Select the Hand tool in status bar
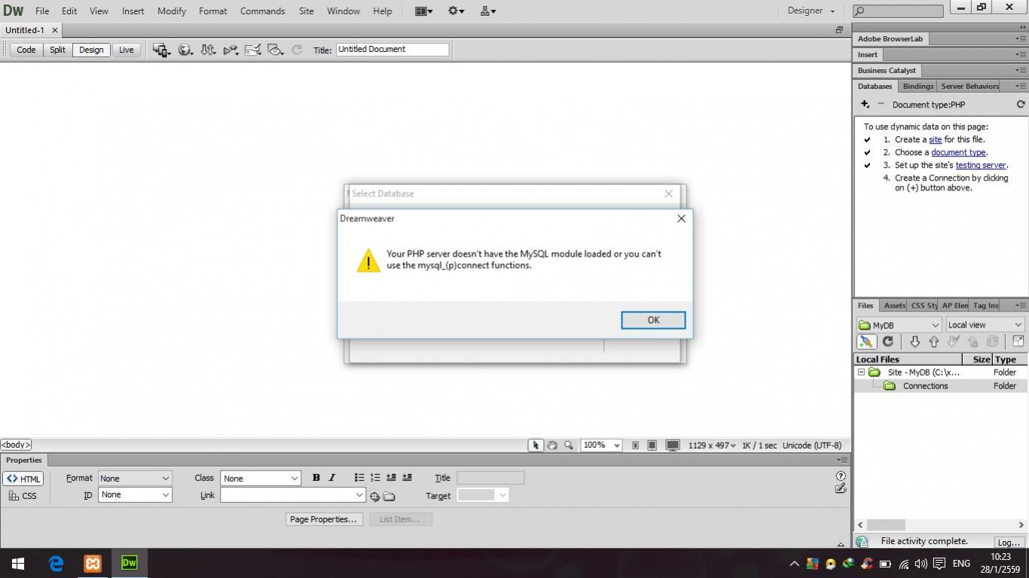 [x=552, y=446]
